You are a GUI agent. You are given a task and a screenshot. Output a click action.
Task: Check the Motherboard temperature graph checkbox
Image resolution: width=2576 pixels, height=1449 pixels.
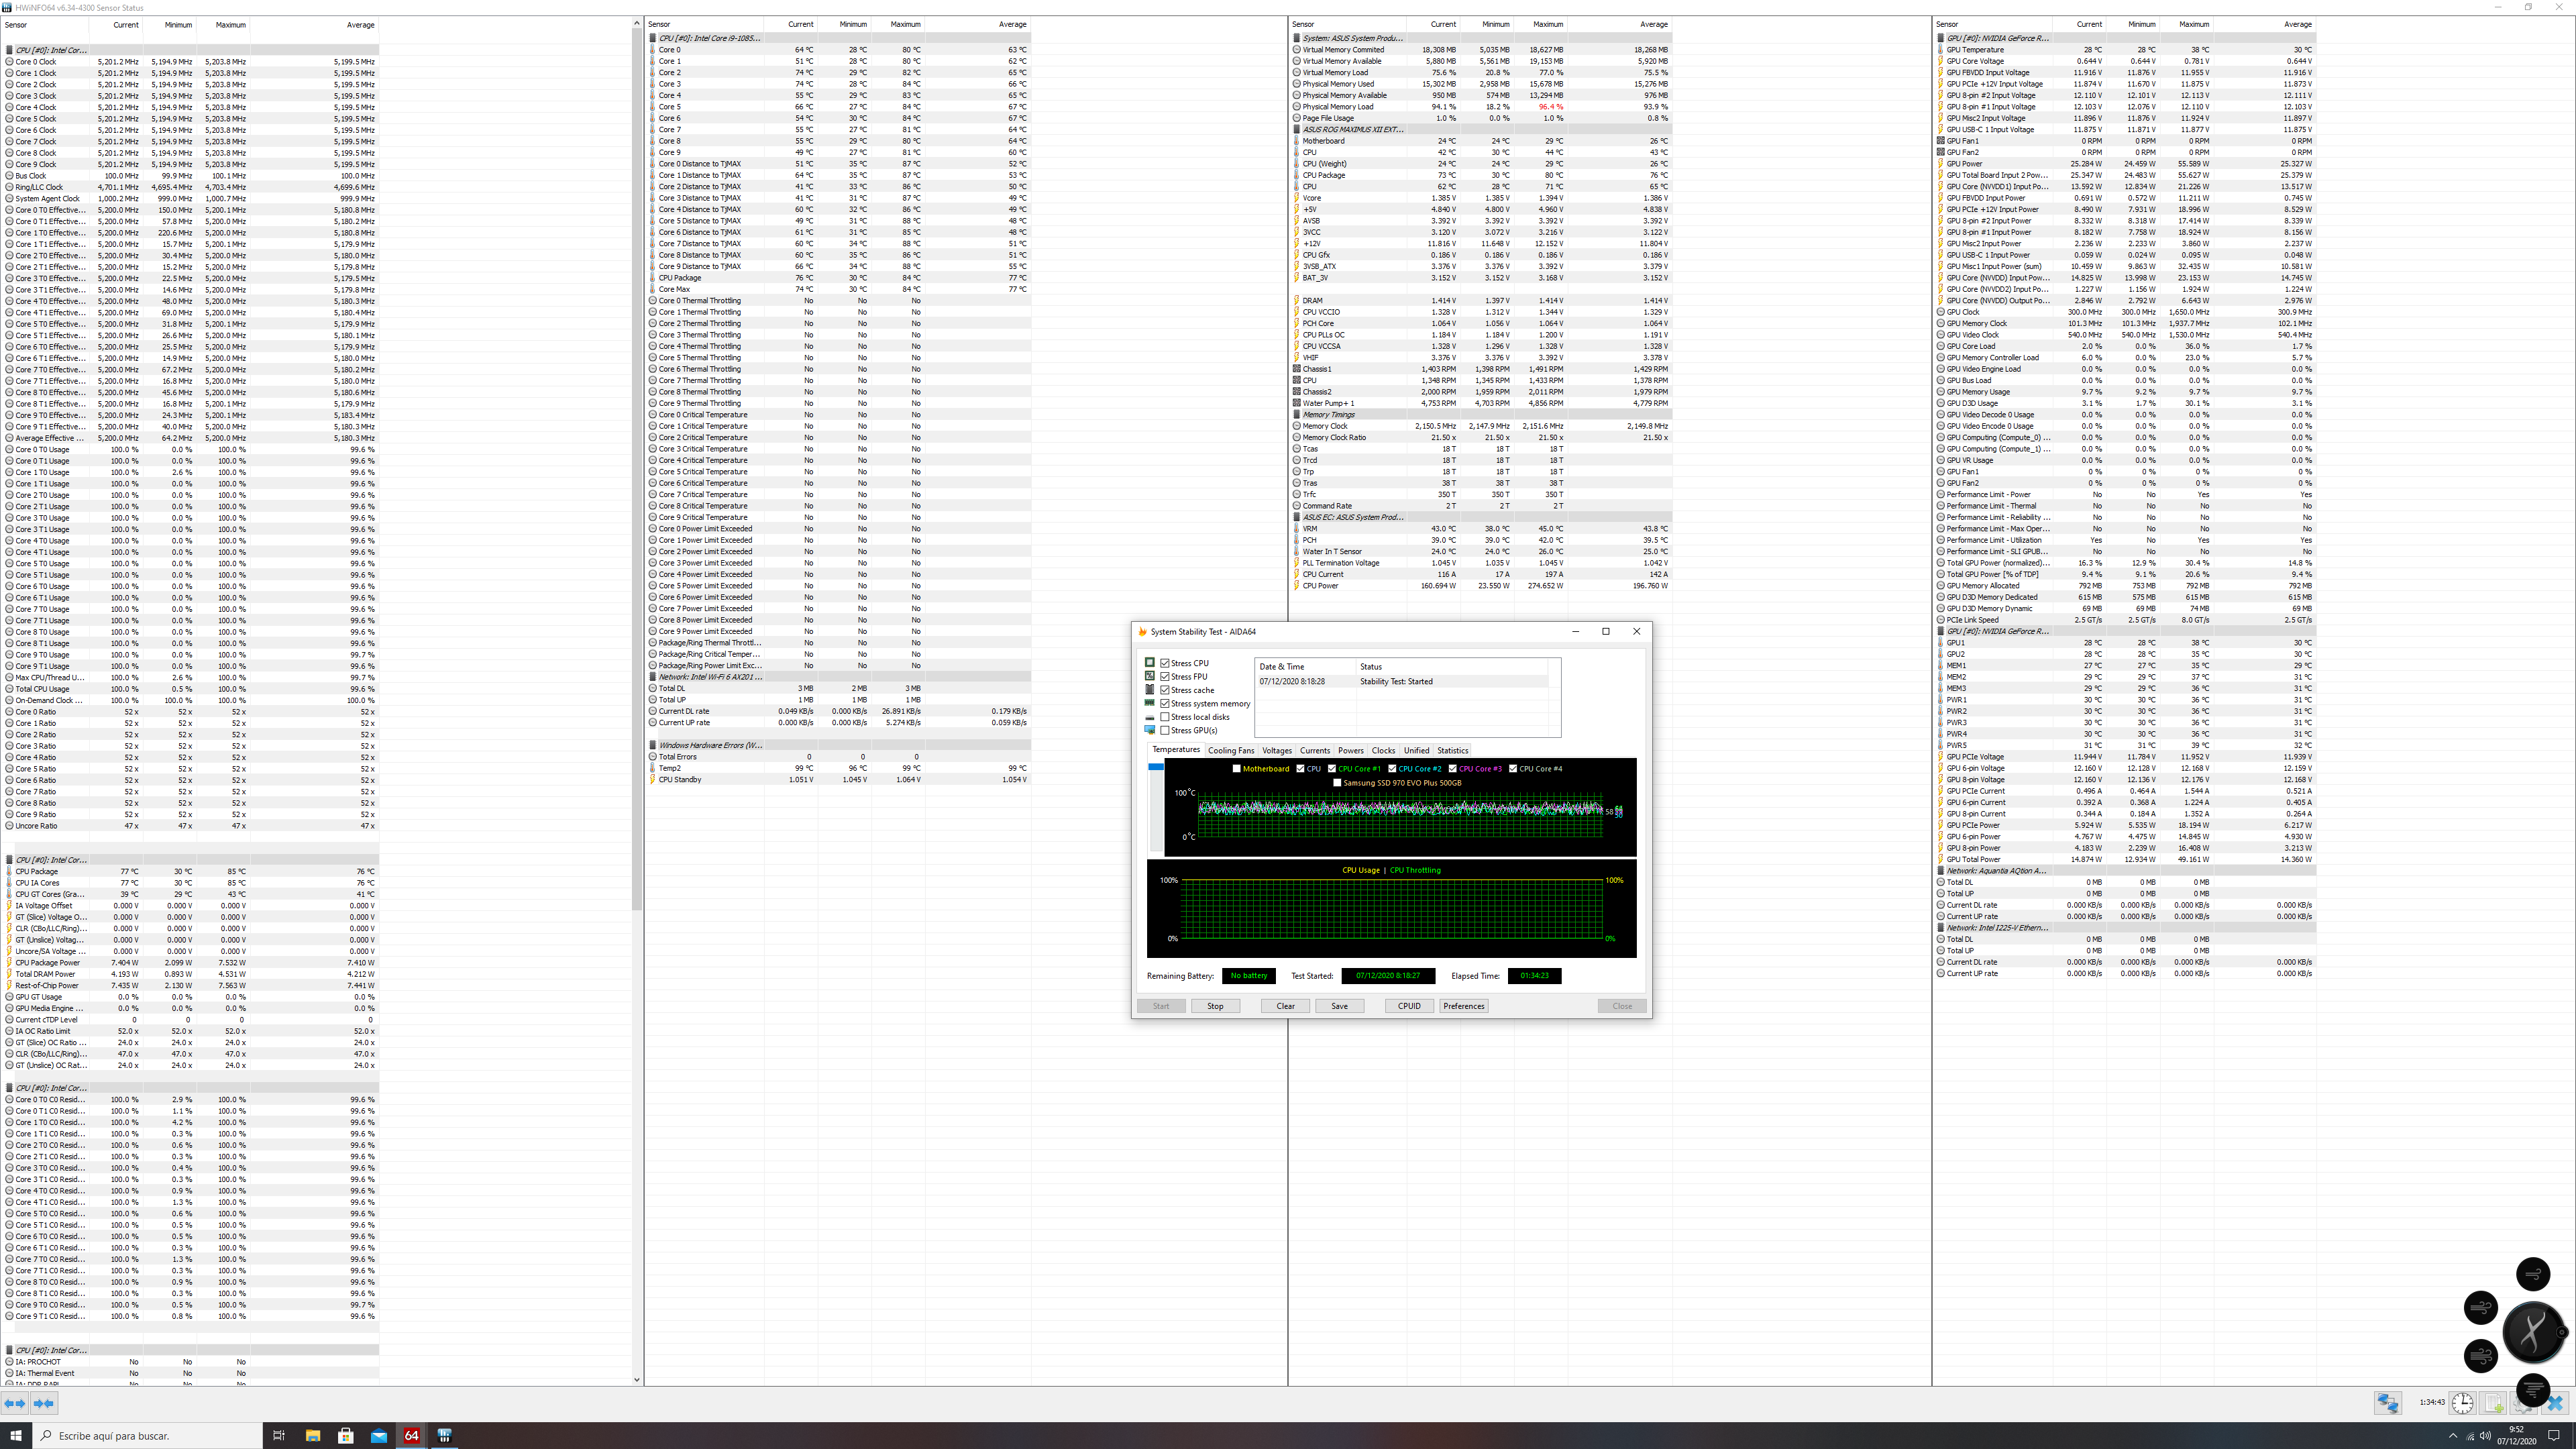tap(1237, 769)
